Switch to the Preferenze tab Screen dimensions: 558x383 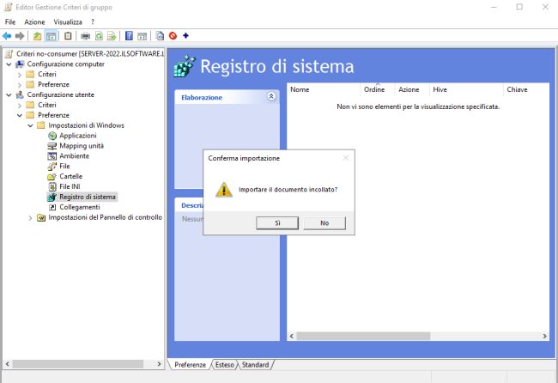tap(190, 365)
